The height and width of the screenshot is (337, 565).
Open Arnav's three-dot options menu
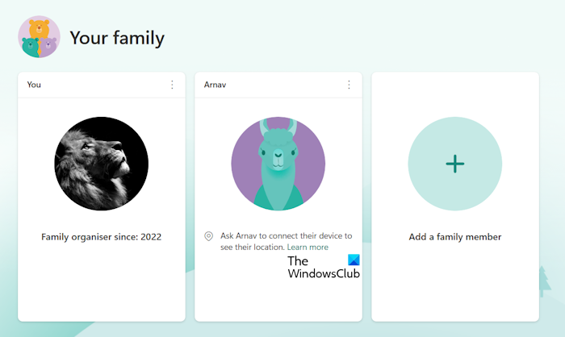pos(349,85)
